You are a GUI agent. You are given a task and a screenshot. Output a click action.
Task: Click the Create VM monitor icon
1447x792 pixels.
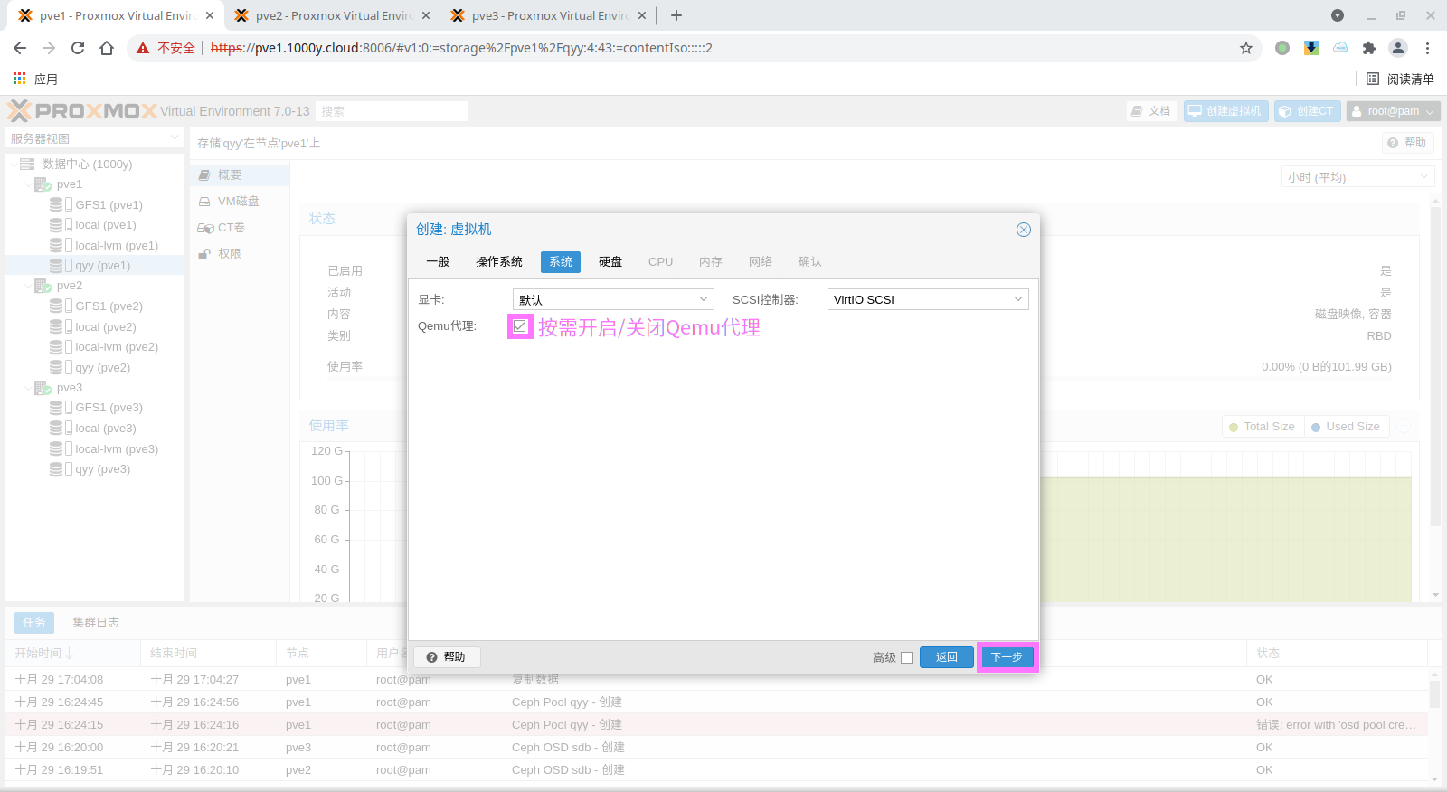(1195, 111)
